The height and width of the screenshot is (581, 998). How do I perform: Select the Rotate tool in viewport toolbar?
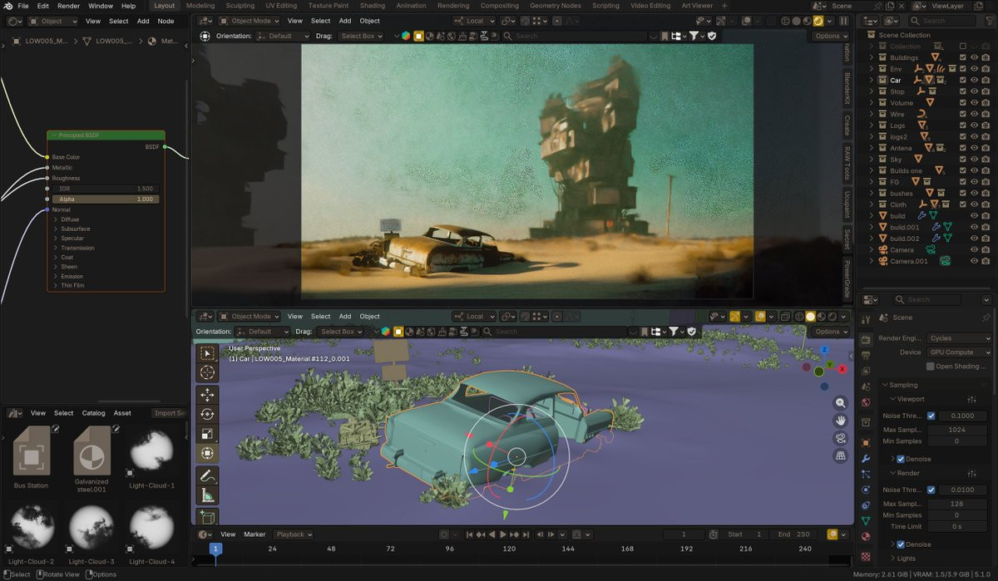(207, 414)
